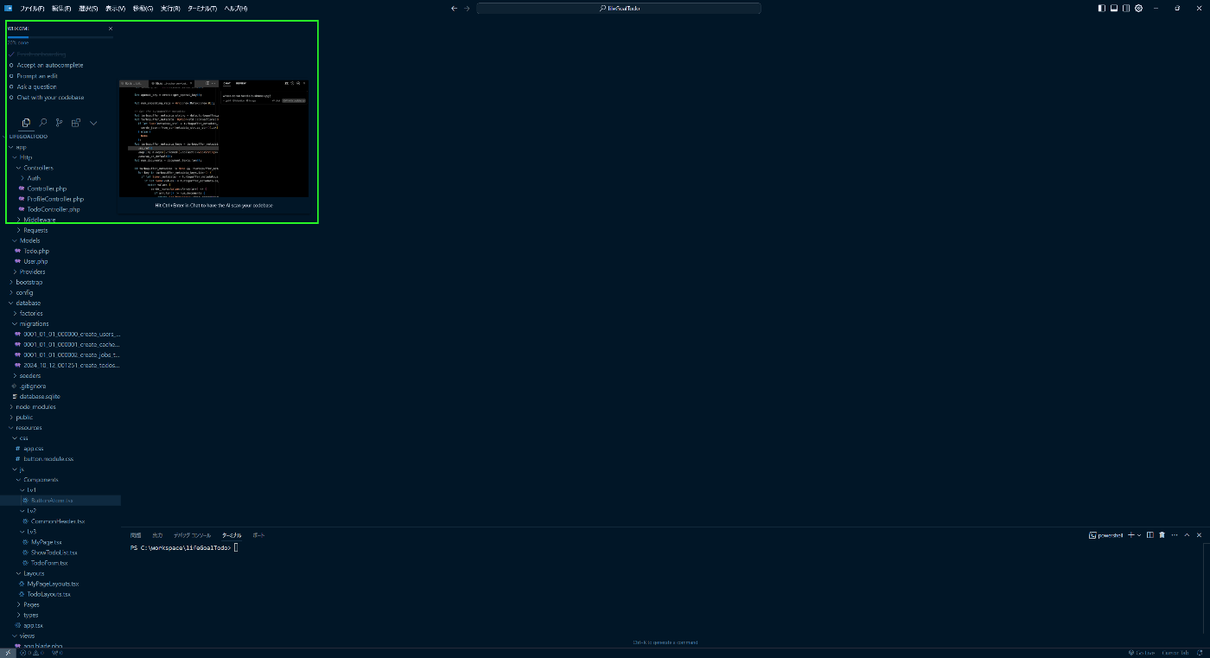
Task: Split the terminal panel icon
Action: [x=1150, y=535]
